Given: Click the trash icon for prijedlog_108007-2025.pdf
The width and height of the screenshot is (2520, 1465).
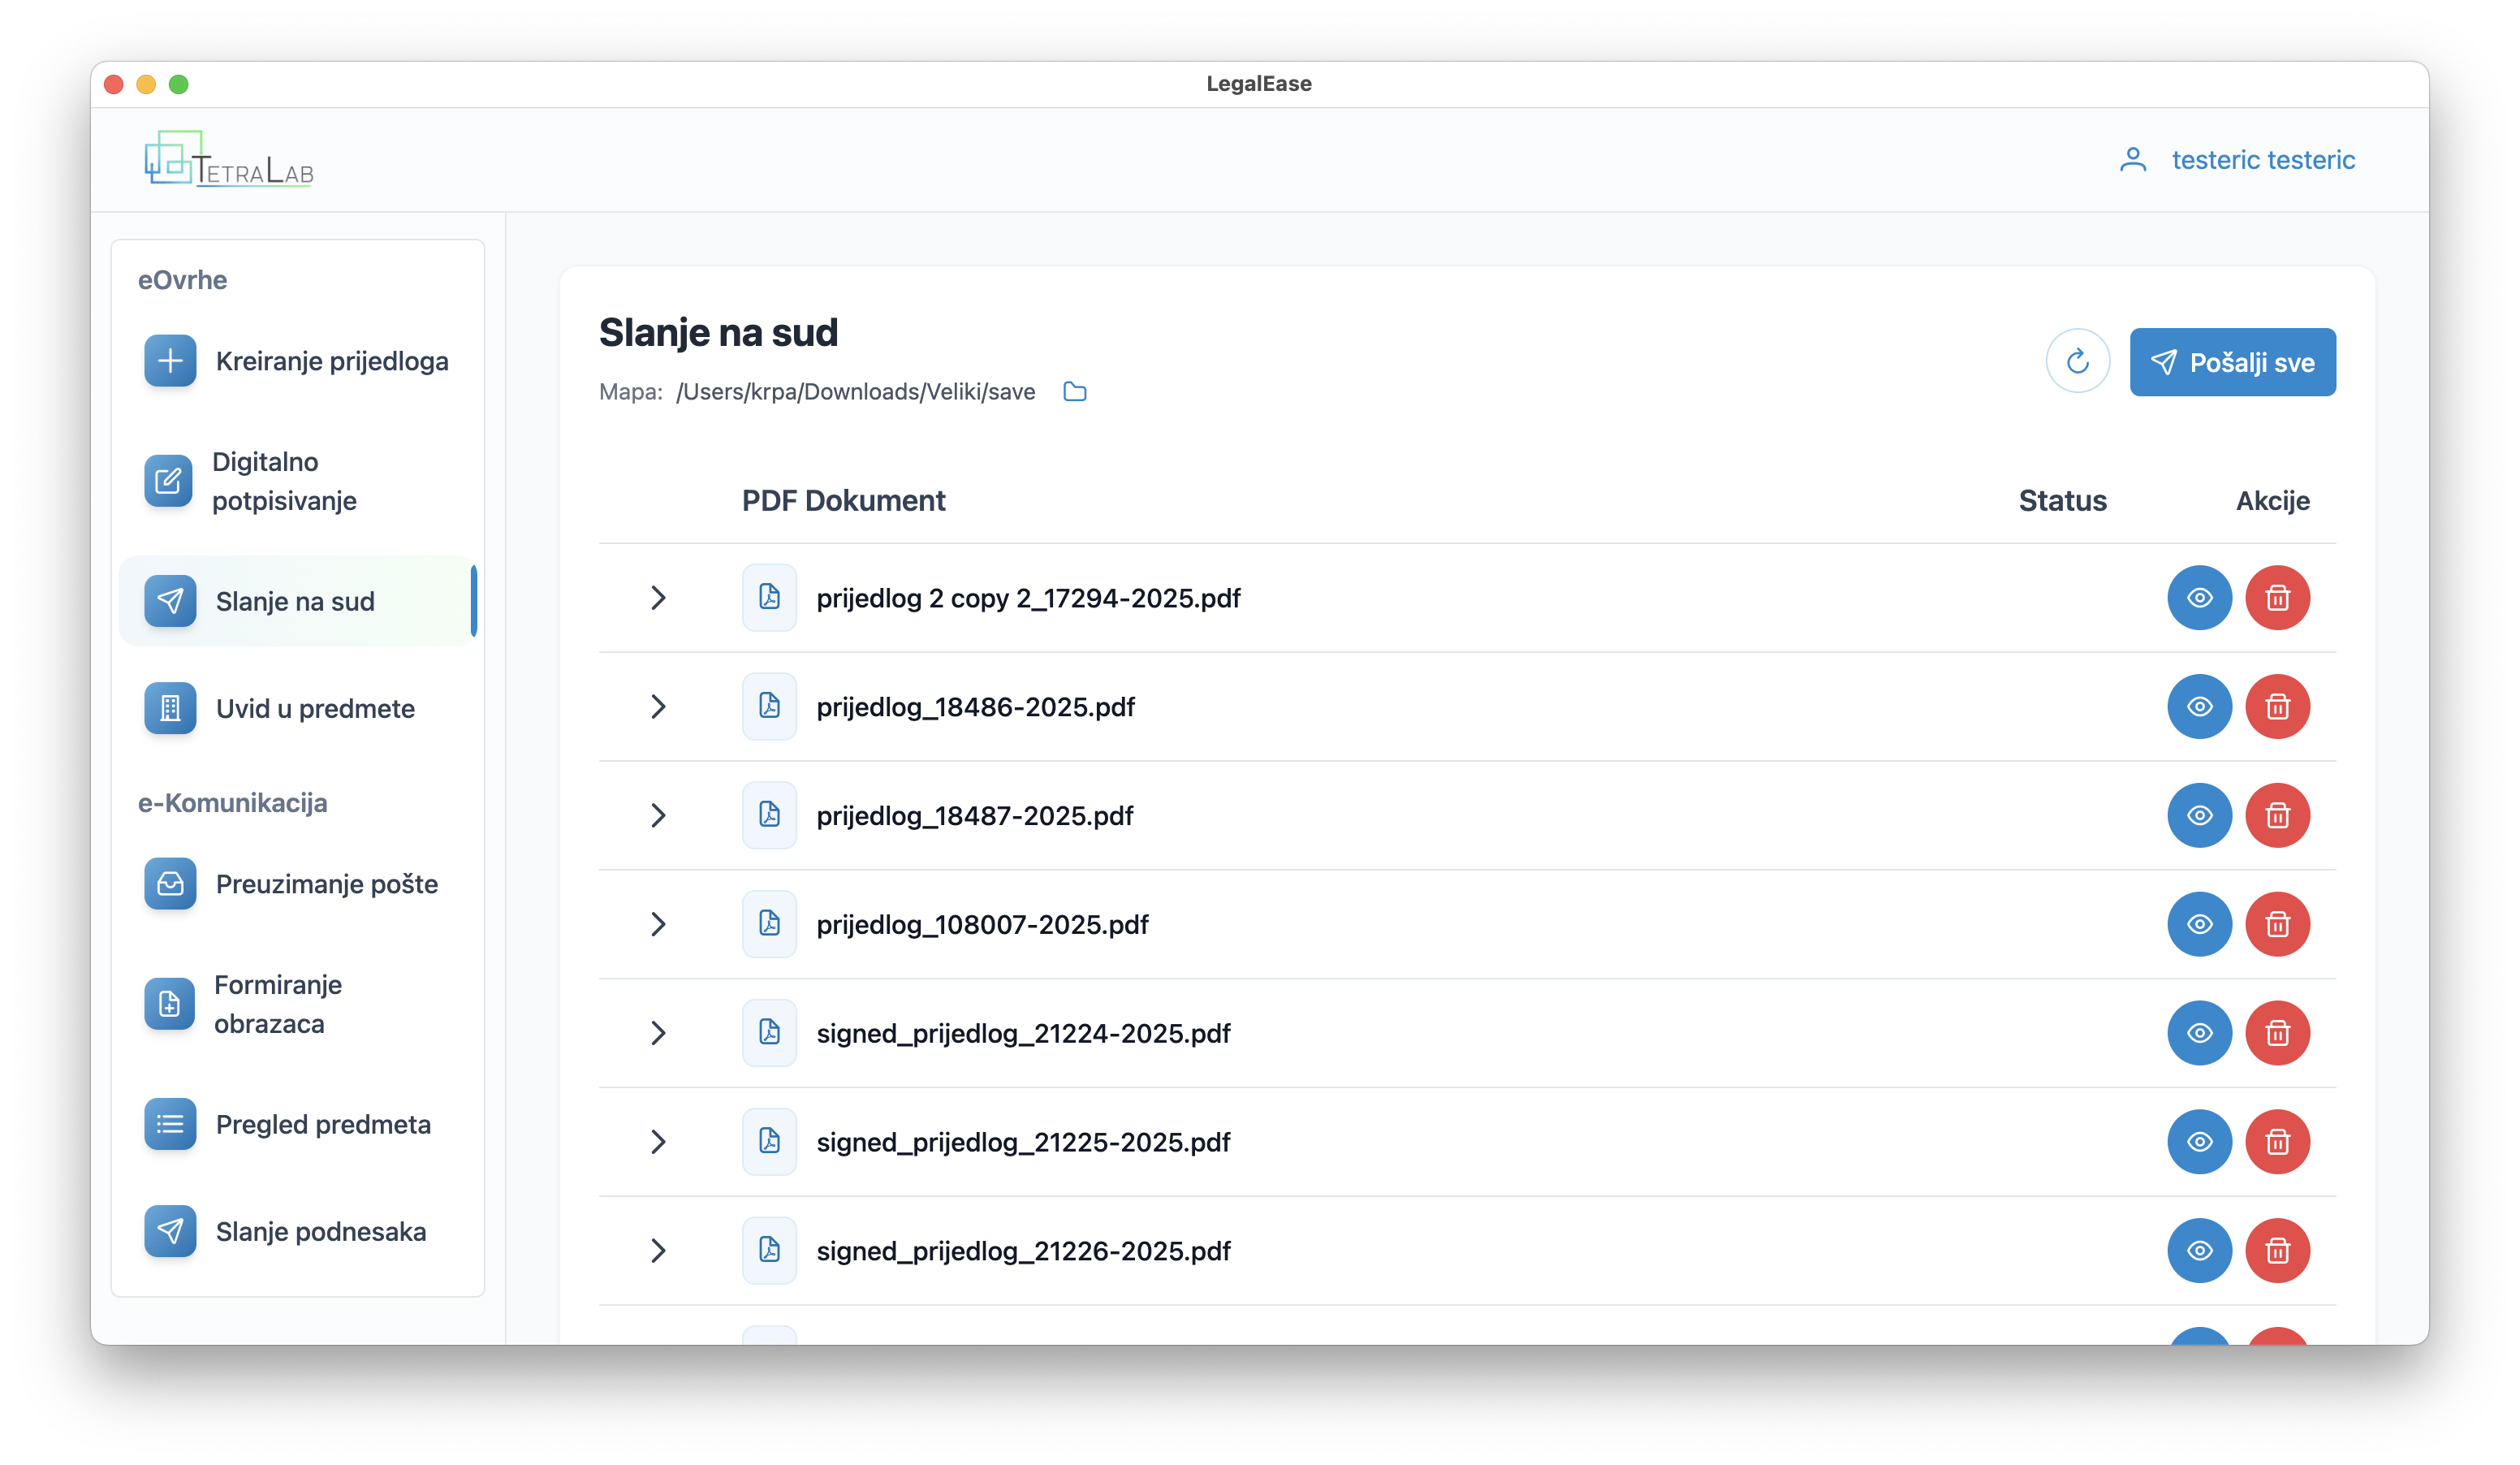Looking at the screenshot, I should [x=2277, y=924].
